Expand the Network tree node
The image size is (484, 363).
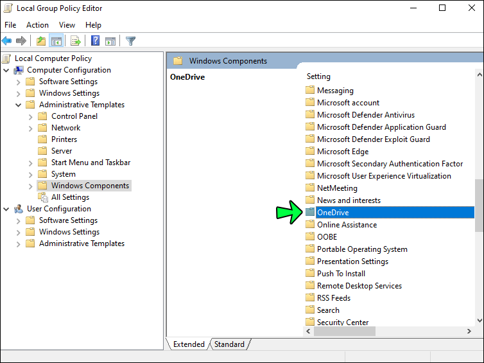(30, 128)
